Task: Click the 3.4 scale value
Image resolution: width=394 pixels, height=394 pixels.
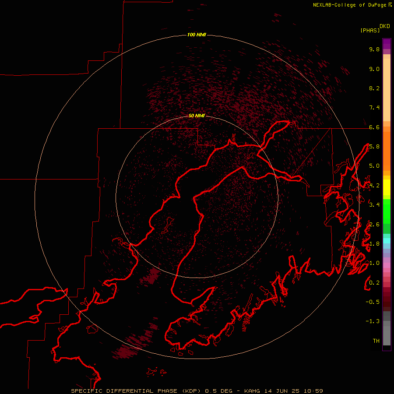Action: (x=374, y=205)
